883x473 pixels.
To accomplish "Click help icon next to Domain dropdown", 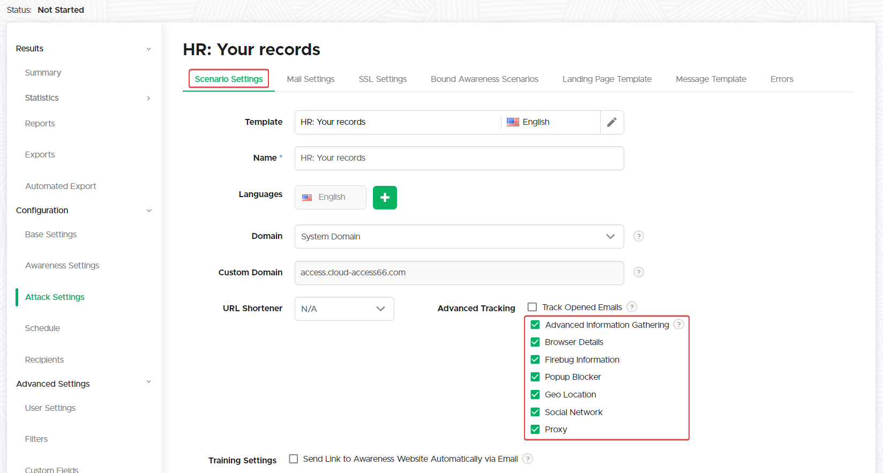I will (638, 236).
